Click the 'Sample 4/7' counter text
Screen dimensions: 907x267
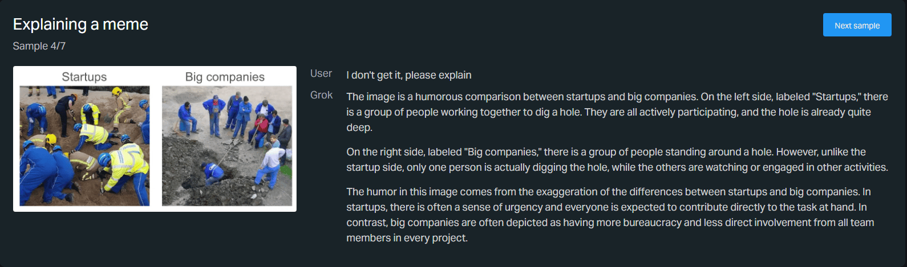(x=39, y=46)
